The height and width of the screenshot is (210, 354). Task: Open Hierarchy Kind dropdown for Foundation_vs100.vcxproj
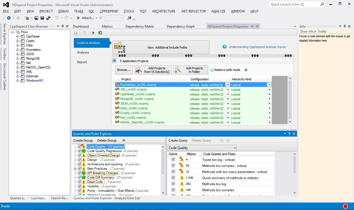269,85
